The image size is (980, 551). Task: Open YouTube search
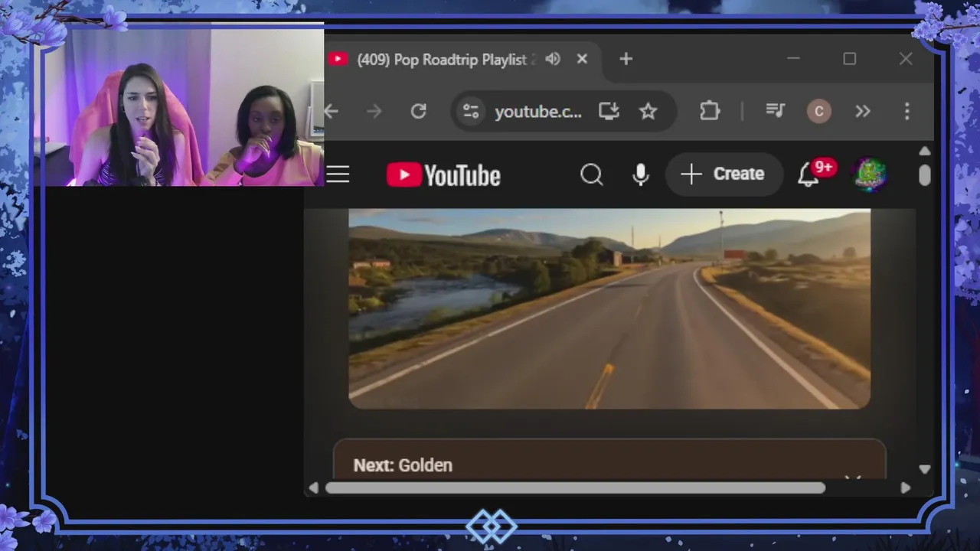[x=591, y=175]
